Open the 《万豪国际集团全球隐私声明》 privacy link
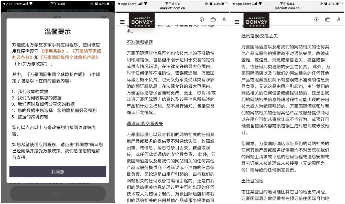Screen dimensions: 345x204 (x=69, y=57)
